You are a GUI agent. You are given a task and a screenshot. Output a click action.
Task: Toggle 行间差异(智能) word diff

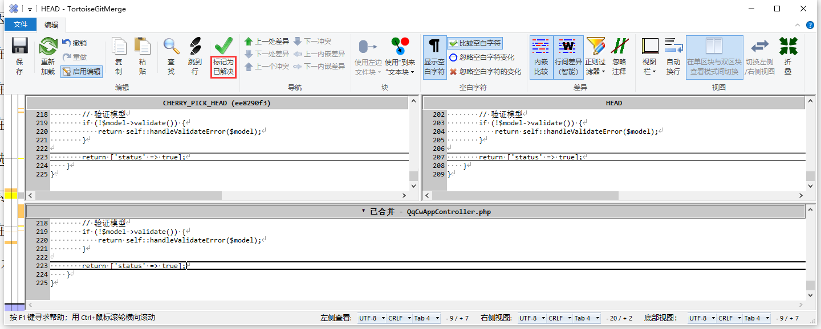coord(568,56)
